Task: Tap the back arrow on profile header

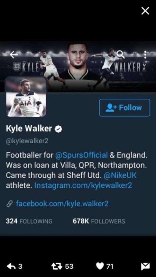Action: coord(14,55)
